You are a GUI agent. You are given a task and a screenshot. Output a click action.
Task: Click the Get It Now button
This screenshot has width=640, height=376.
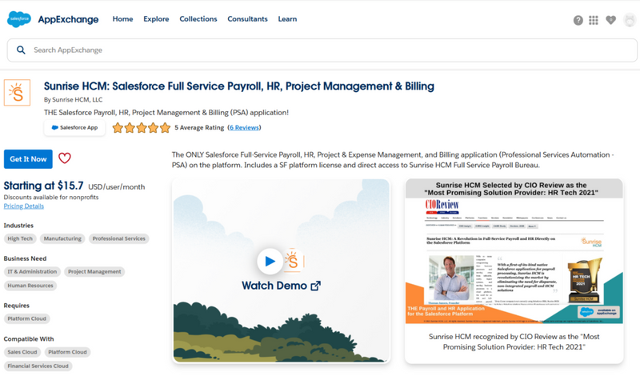pyautogui.click(x=28, y=159)
